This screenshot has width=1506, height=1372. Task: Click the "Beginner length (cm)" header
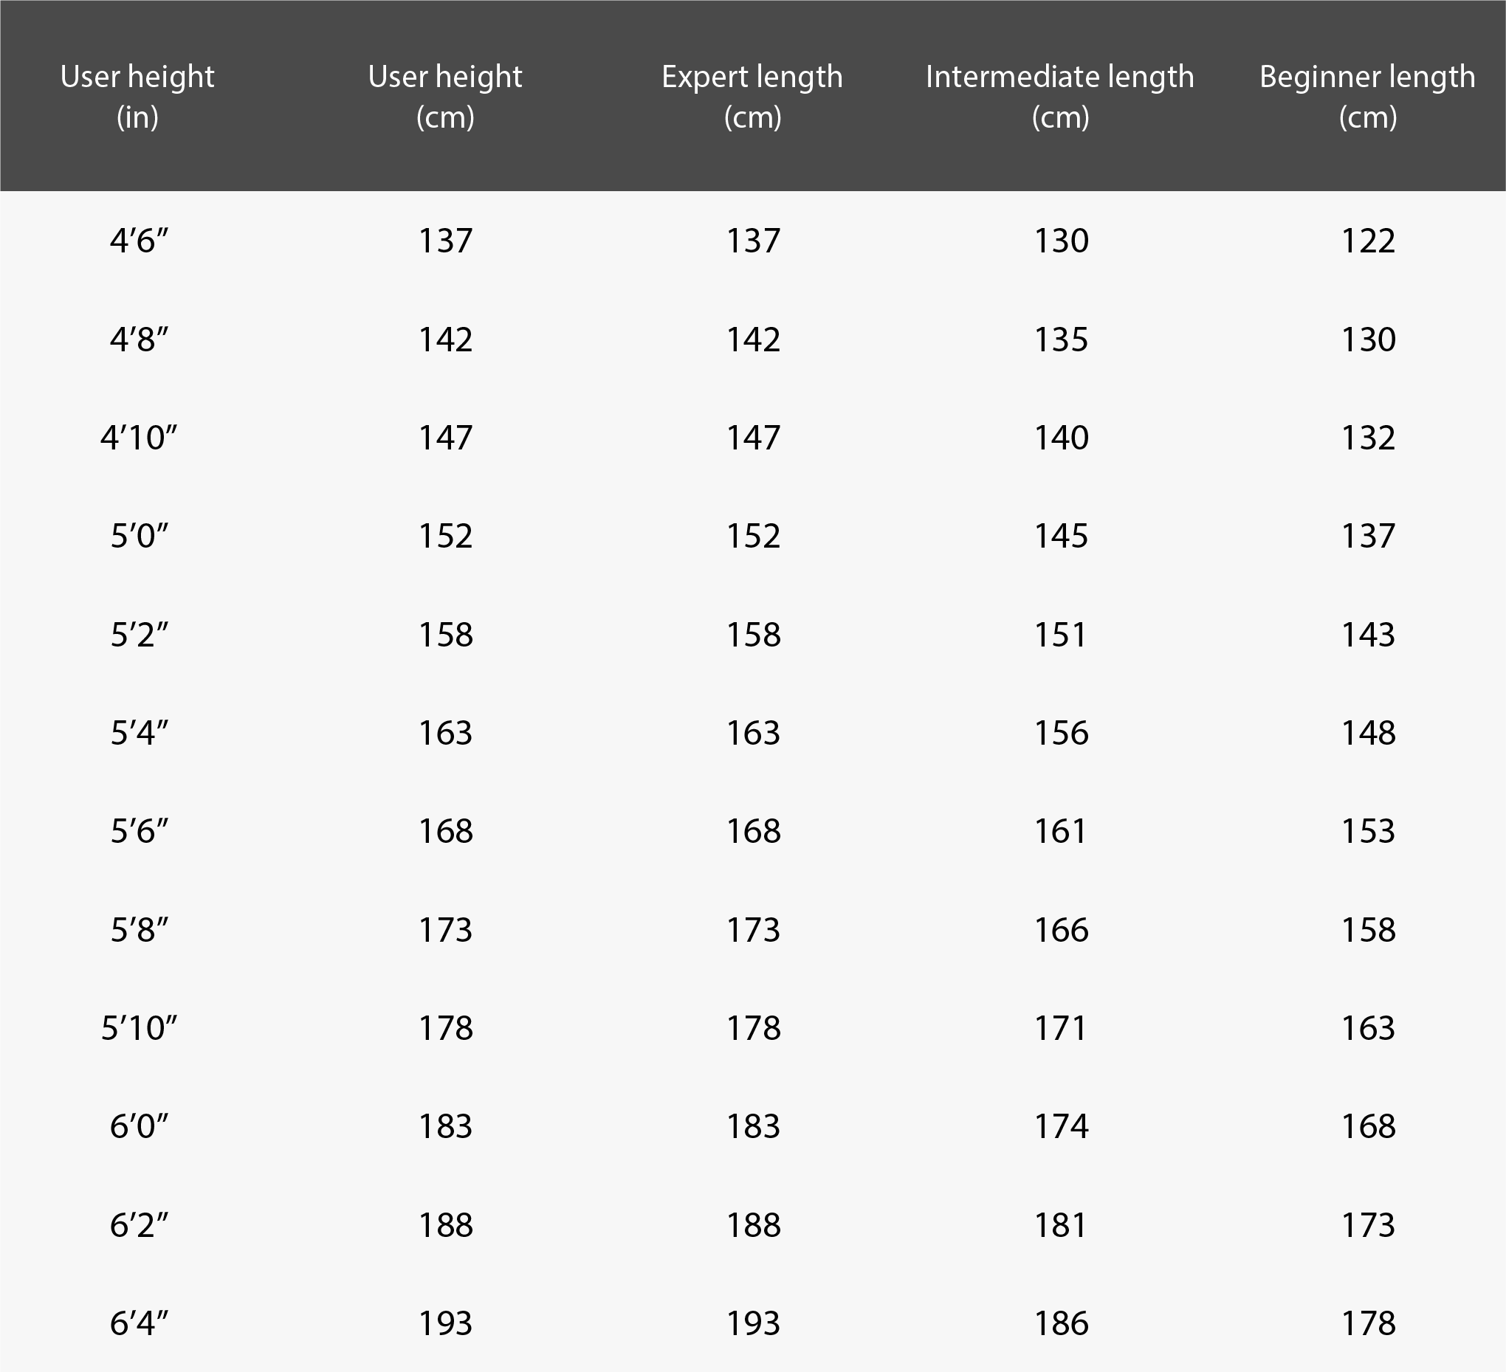(1368, 97)
